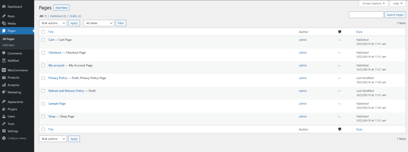Open the top Bulk actions dropdown
Screen dimensions: 408x152
click(53, 23)
